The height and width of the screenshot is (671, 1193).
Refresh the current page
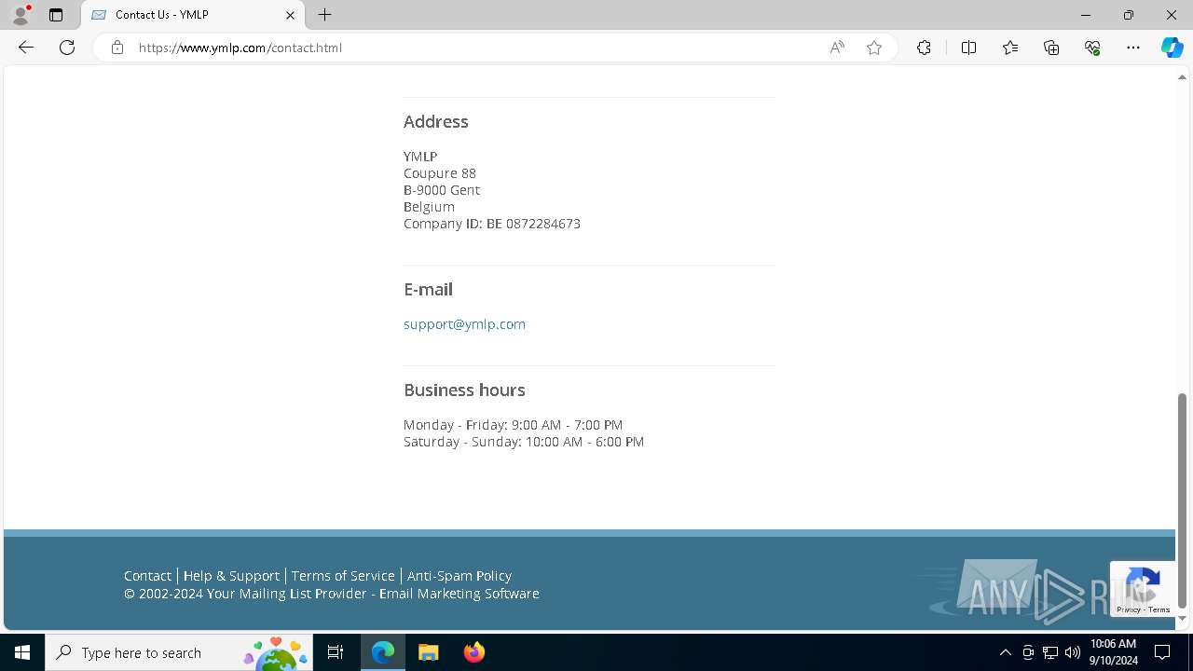point(67,48)
